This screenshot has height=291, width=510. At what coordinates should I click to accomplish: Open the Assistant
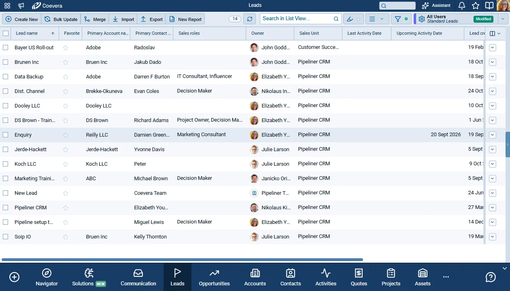click(x=436, y=6)
